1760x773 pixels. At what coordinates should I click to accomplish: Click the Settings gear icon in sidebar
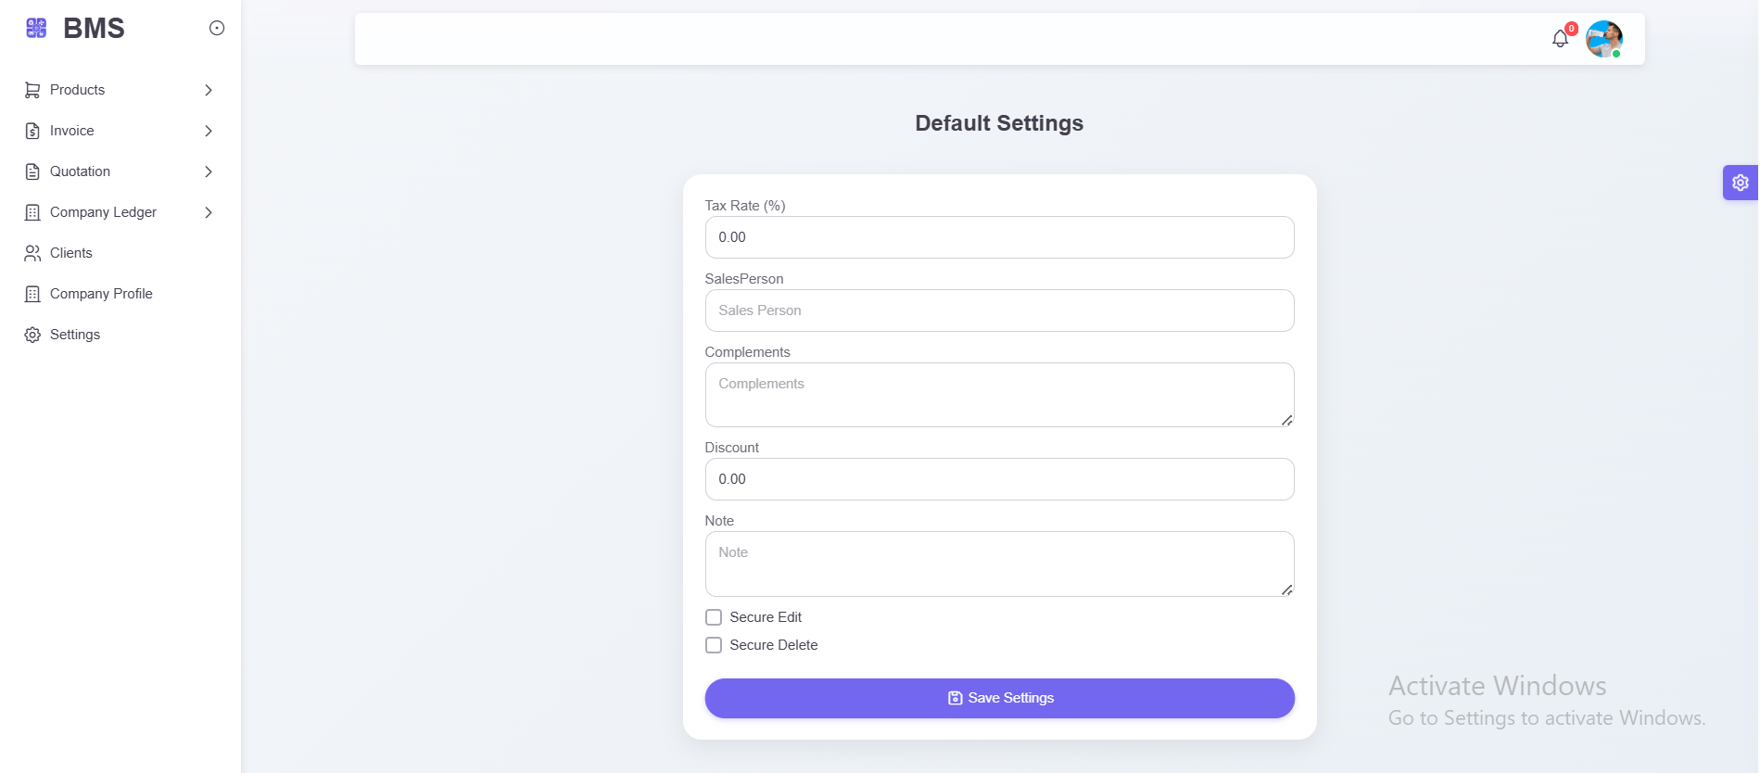(x=32, y=335)
